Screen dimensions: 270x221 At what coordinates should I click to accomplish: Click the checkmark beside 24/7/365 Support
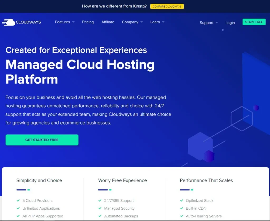(100, 200)
